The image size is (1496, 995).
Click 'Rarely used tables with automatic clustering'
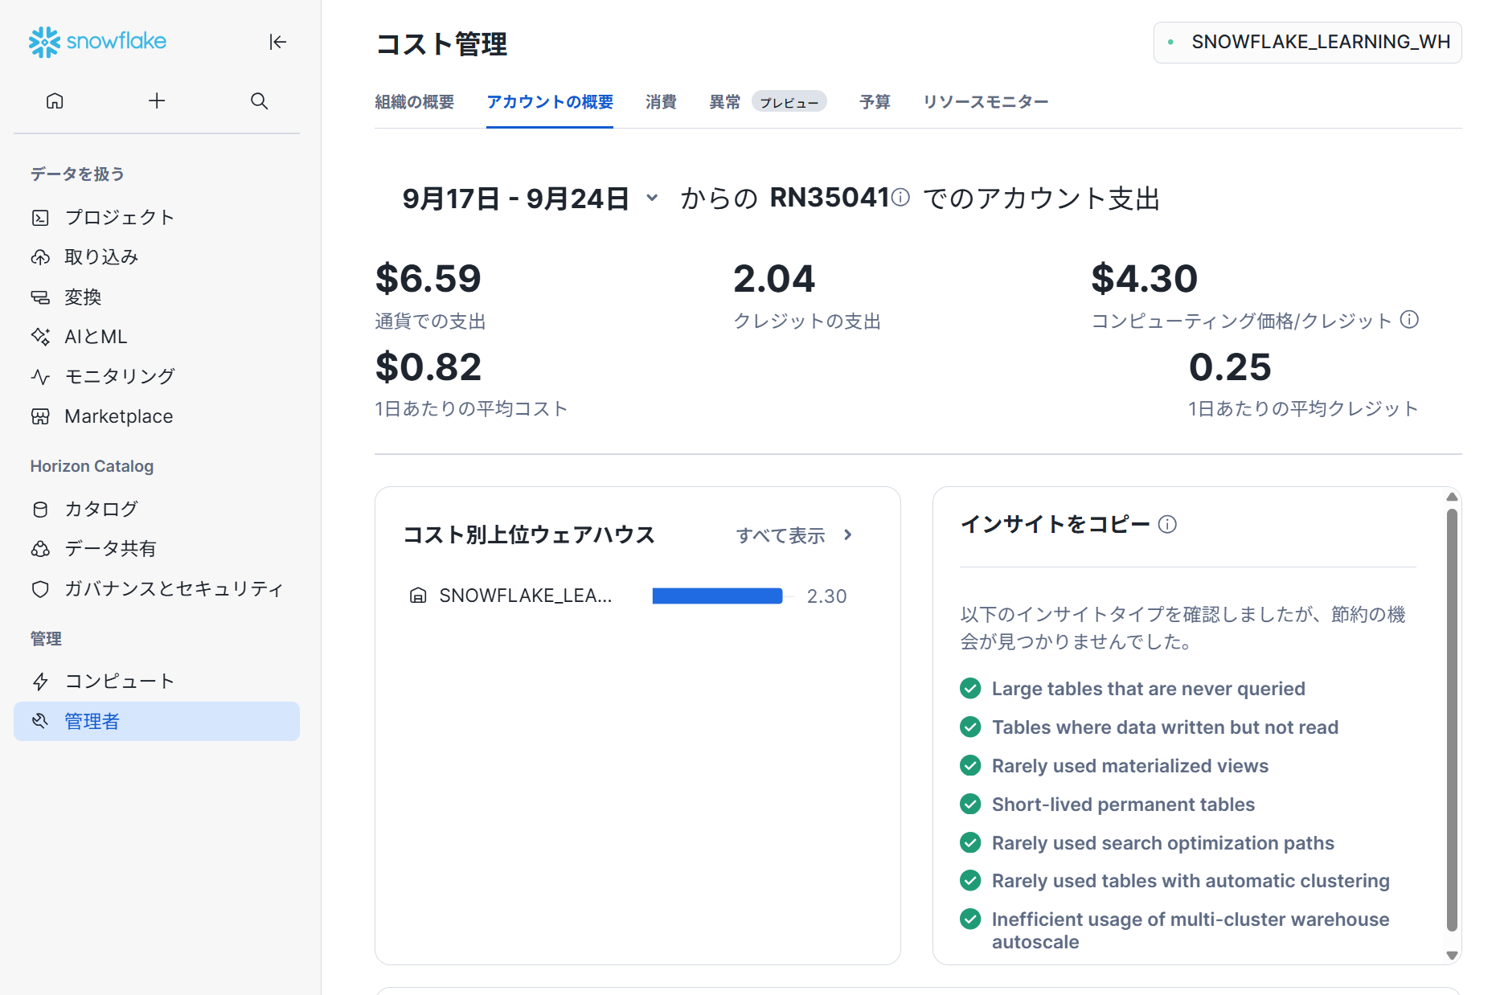pos(1191,881)
